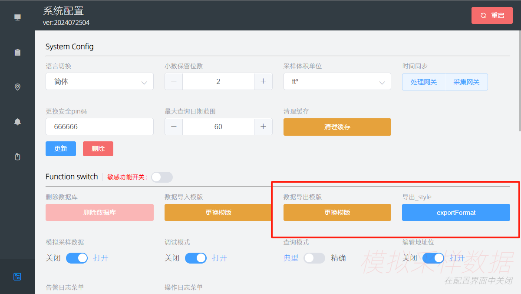Toggle the 调试模式 switch
The image size is (521, 294).
coord(196,258)
